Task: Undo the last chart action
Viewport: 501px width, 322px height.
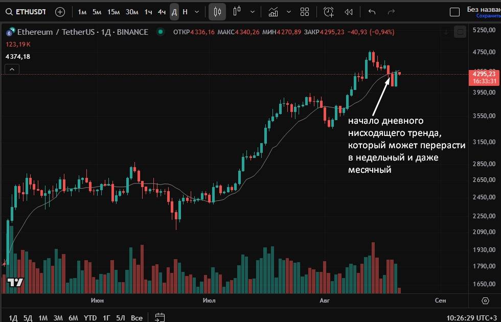Action: [372, 12]
